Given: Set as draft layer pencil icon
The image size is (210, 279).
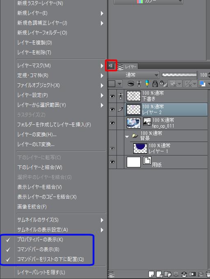Looking at the screenshot, I should [147, 83].
